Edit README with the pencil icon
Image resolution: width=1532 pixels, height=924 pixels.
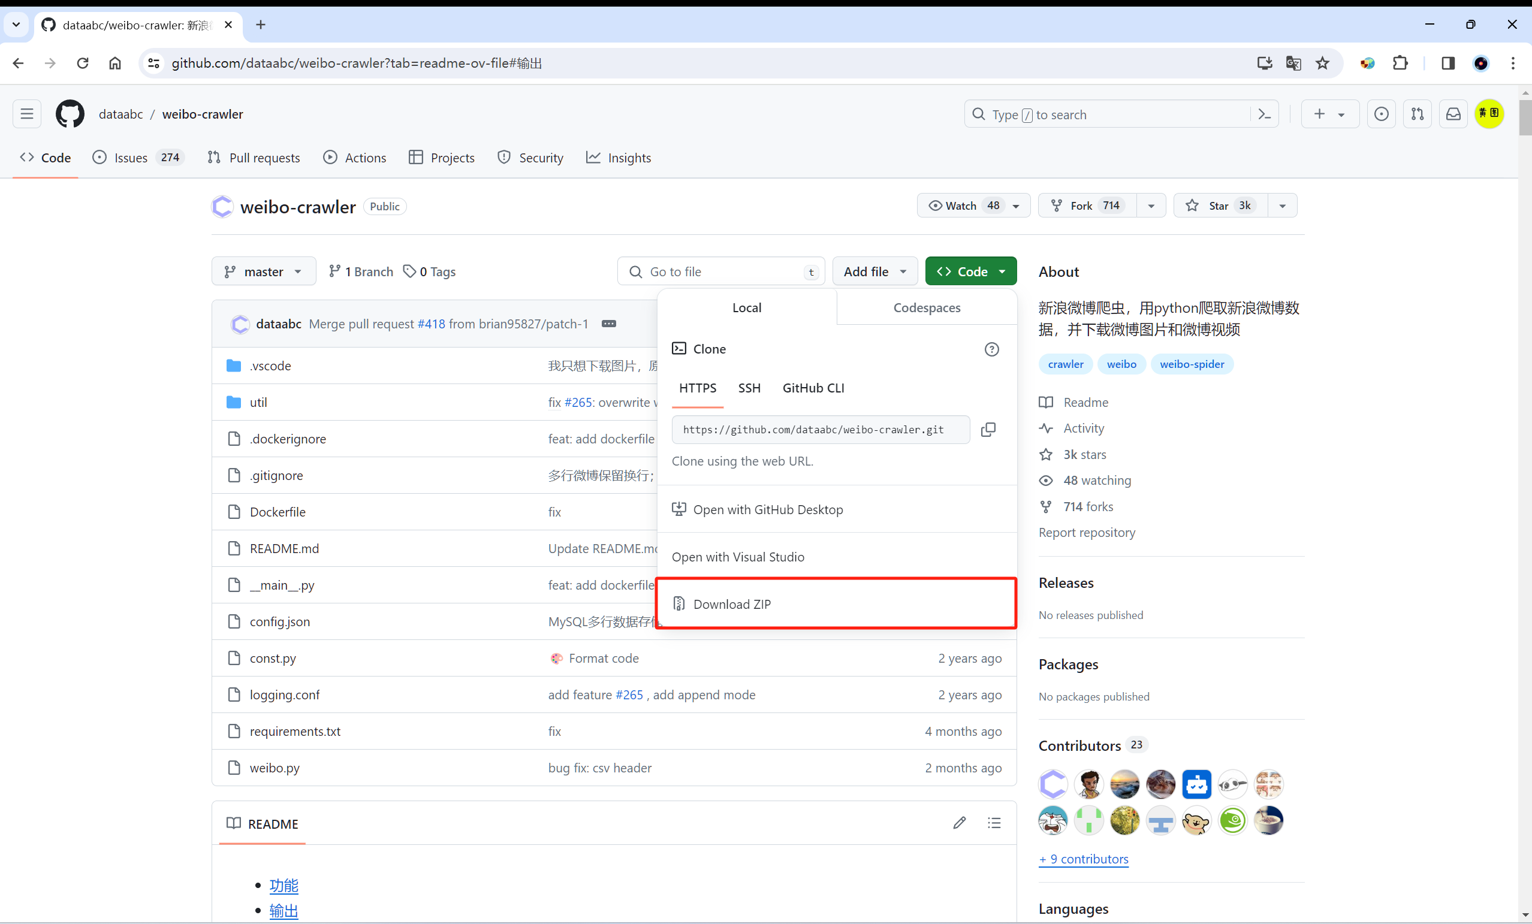coord(960,823)
